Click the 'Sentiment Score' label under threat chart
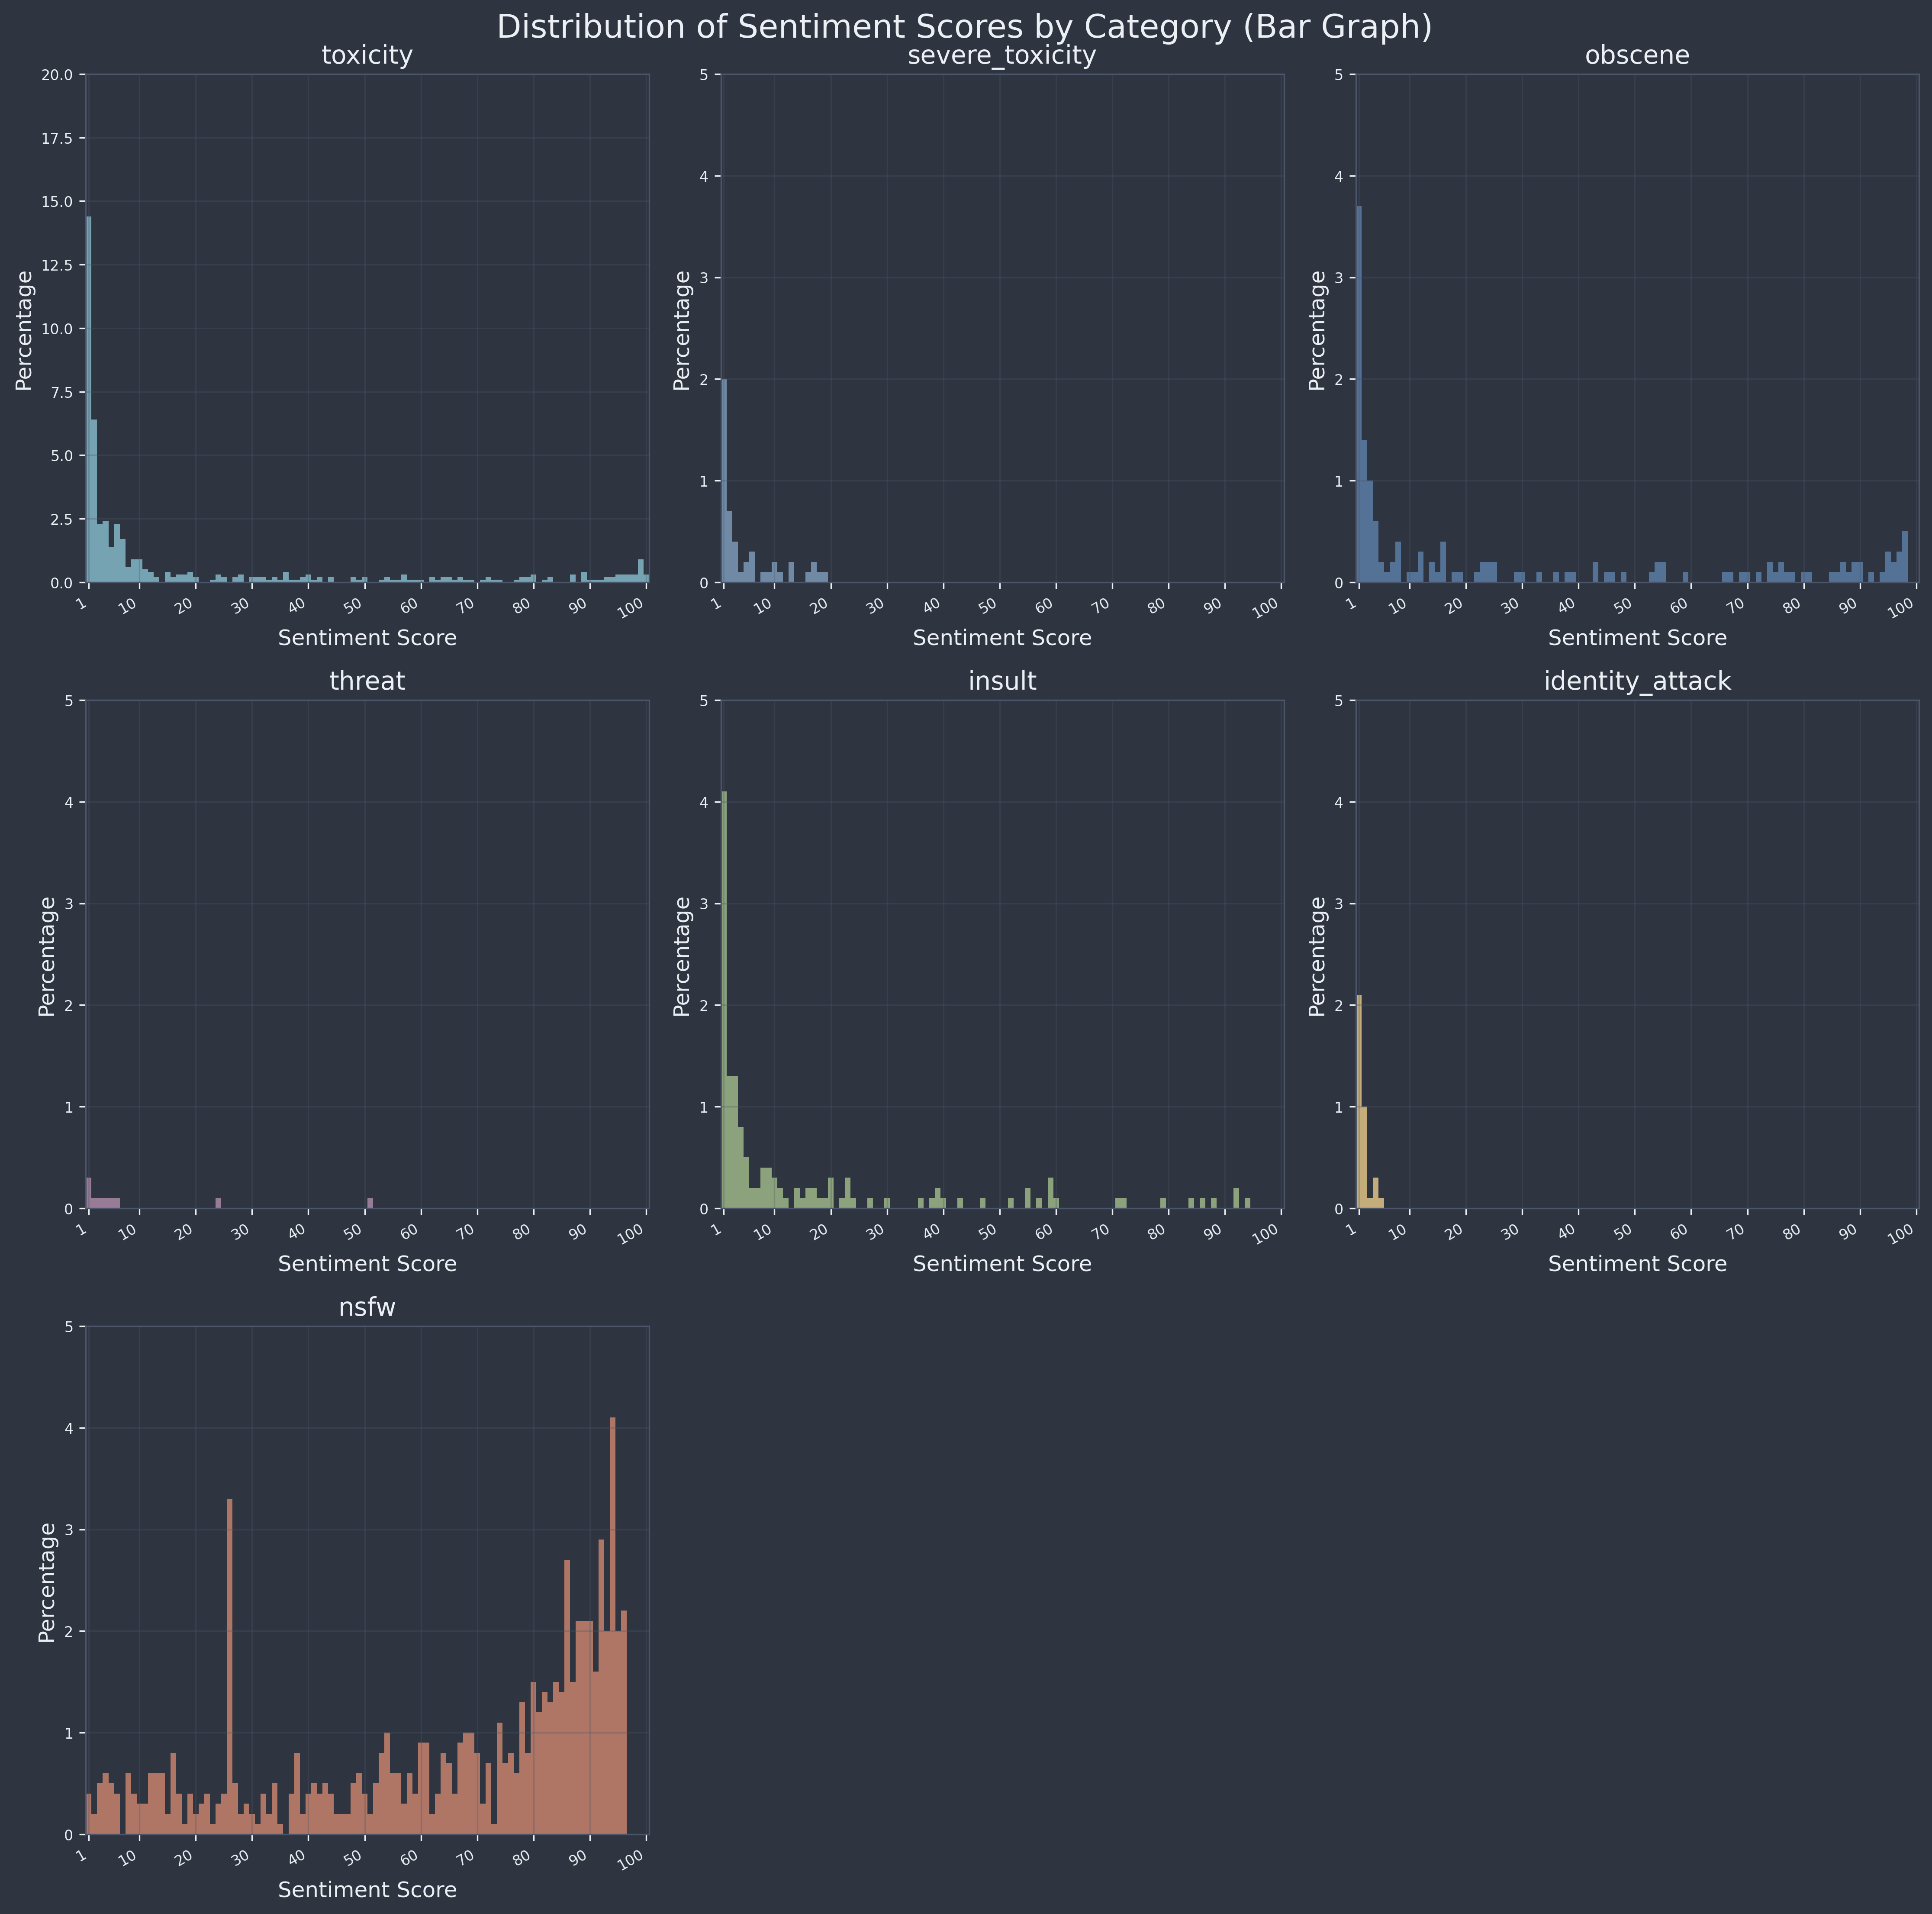 point(367,1264)
